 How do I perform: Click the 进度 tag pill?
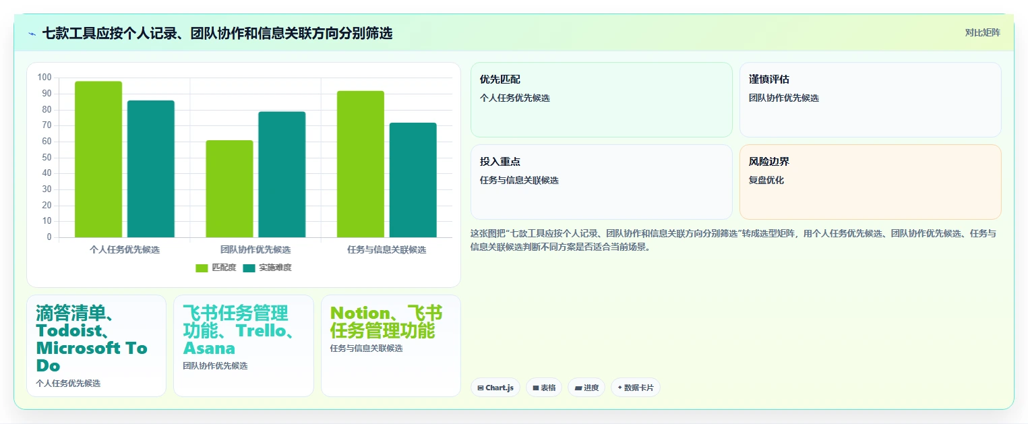pyautogui.click(x=586, y=388)
